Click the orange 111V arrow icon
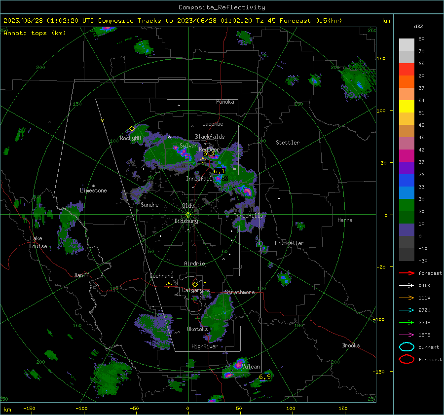Image resolution: width=444 pixels, height=415 pixels. coord(407,298)
